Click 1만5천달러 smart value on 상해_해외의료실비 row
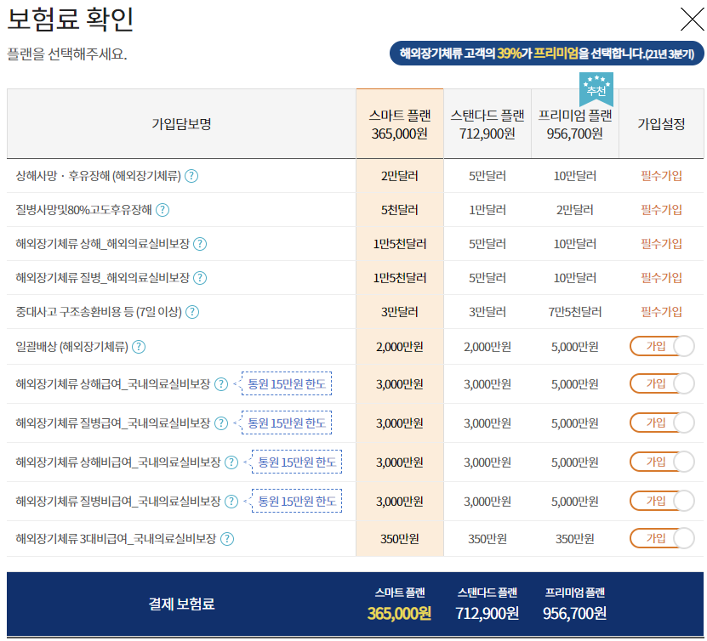The height and width of the screenshot is (641, 707). 400,244
